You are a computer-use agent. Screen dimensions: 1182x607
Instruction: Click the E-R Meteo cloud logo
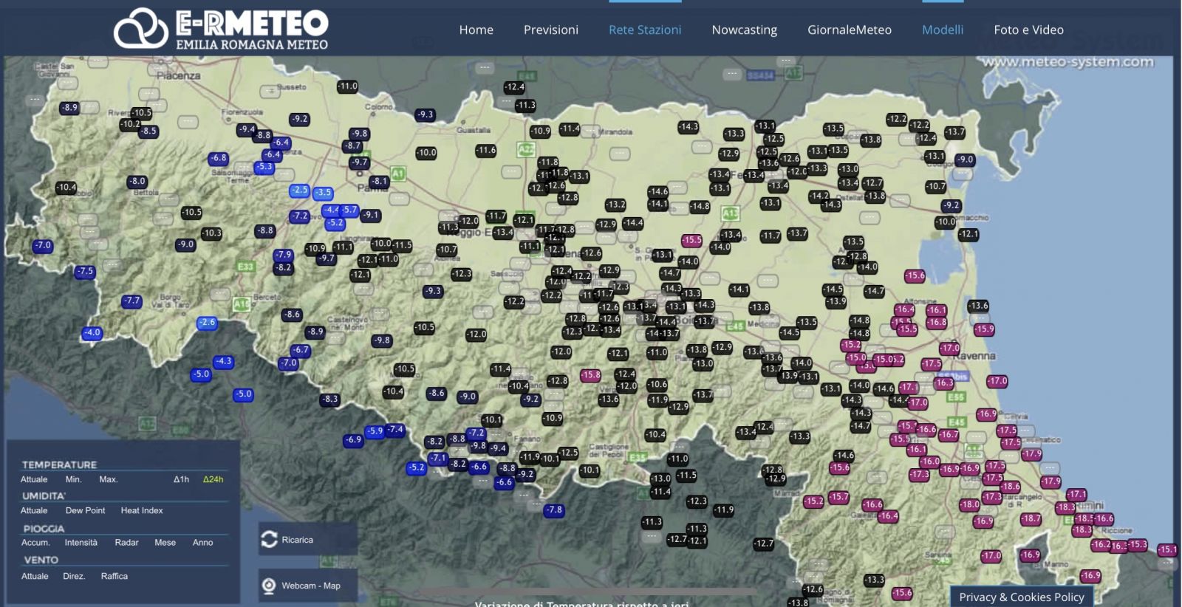(140, 29)
